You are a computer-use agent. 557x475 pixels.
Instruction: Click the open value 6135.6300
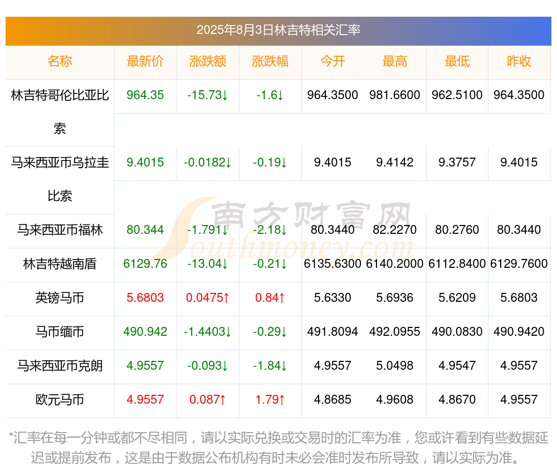coord(333,264)
